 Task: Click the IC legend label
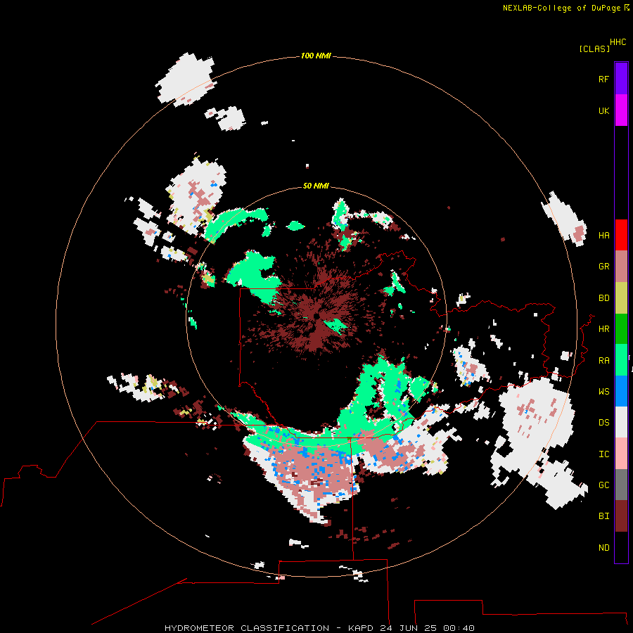pyautogui.click(x=603, y=454)
